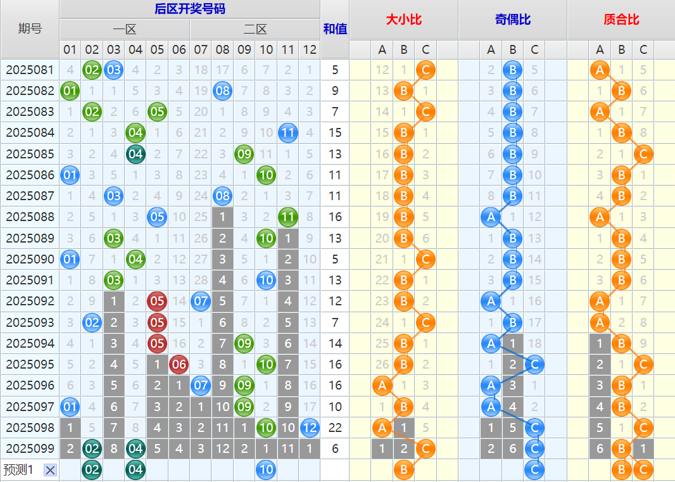
Task: Click the red 质合比 section header
Action: pyautogui.click(x=621, y=20)
